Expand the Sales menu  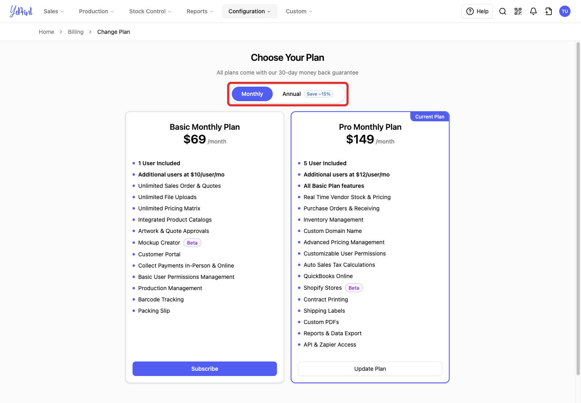coord(54,11)
